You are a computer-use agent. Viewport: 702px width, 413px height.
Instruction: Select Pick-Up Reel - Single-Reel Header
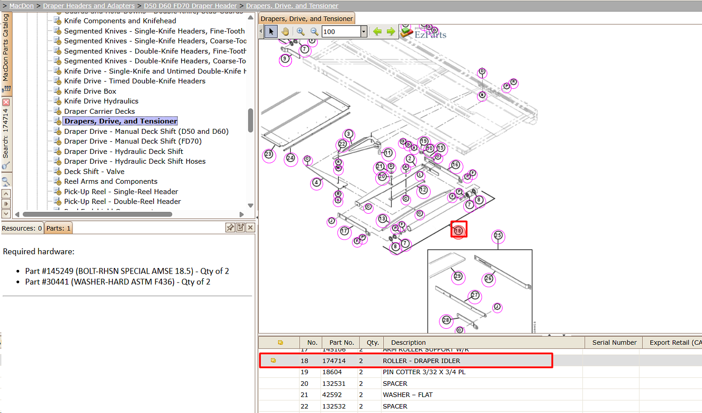click(x=121, y=192)
